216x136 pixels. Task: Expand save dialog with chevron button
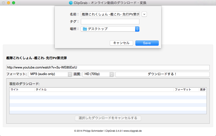[x=144, y=14]
